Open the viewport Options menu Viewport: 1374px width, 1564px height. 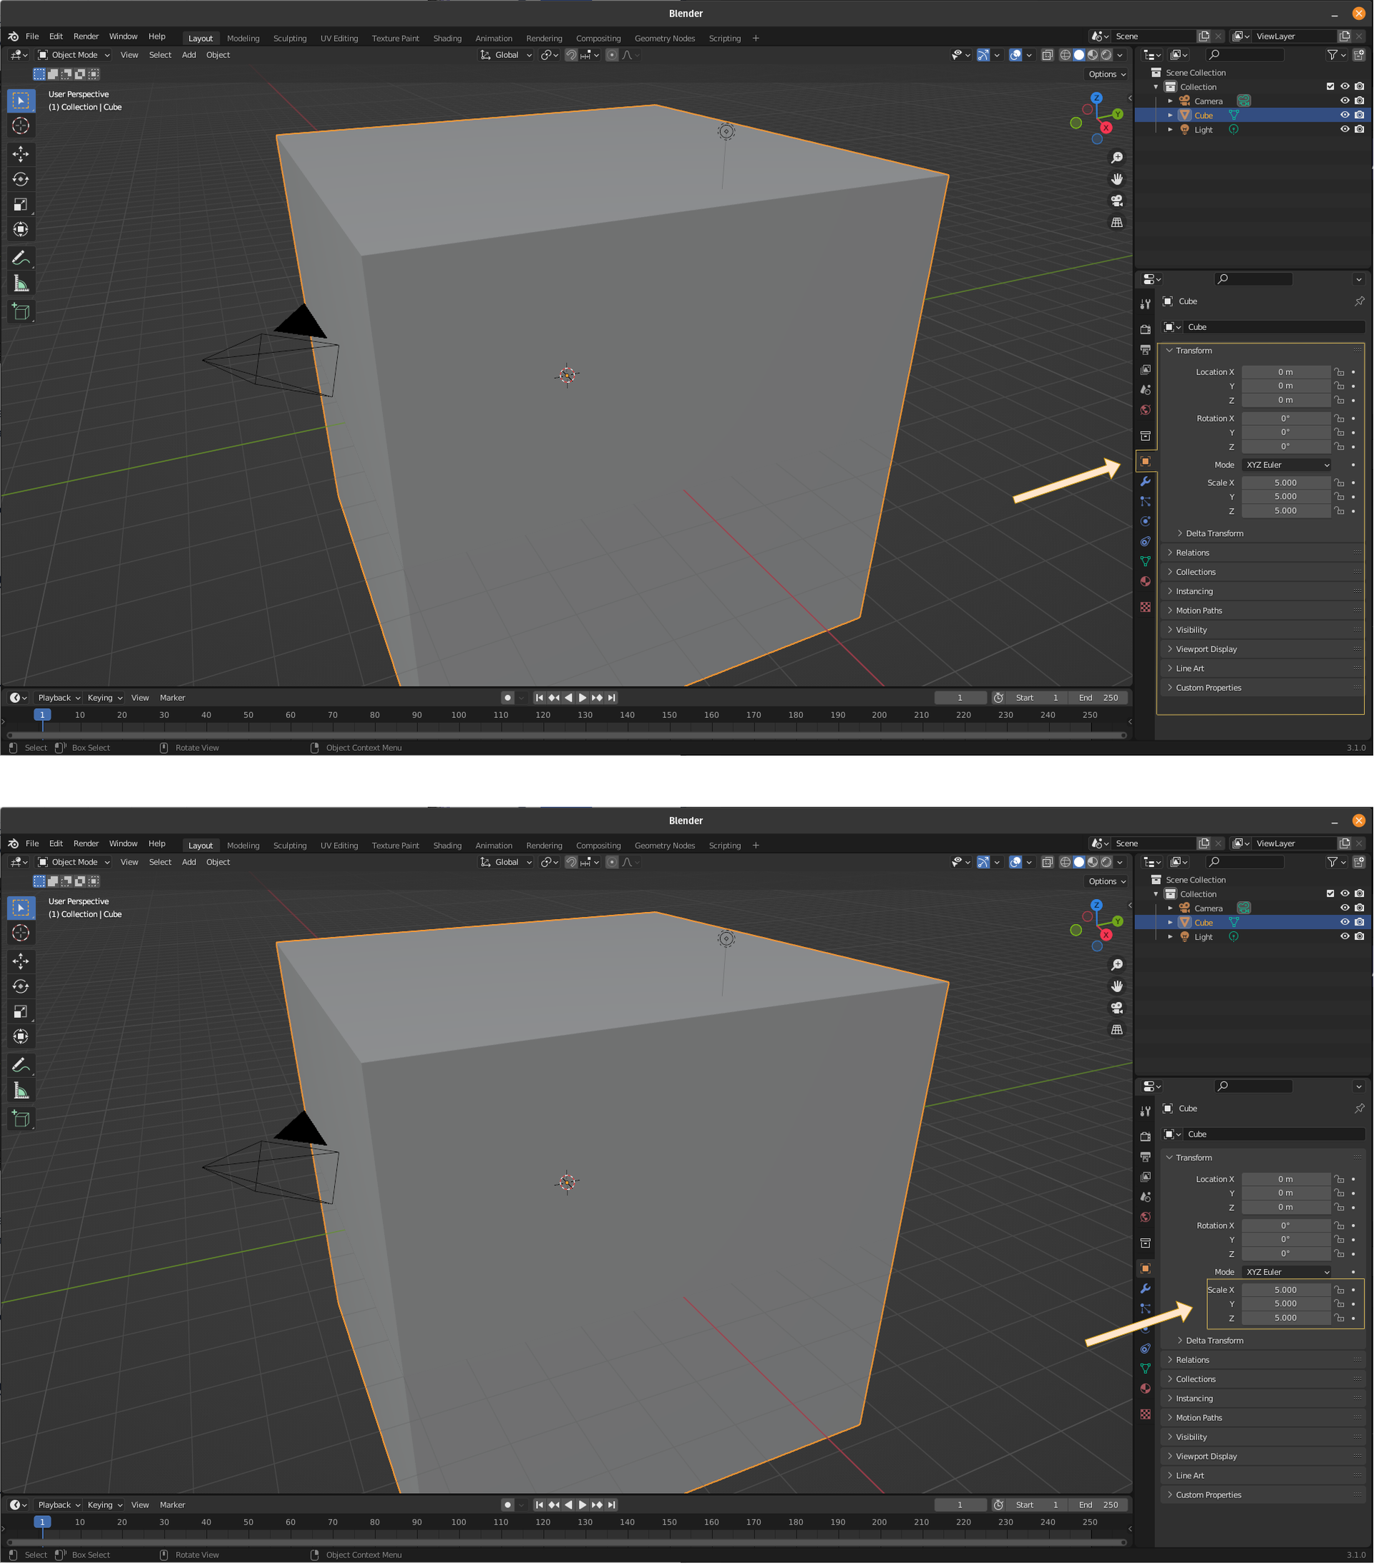[x=1106, y=74]
